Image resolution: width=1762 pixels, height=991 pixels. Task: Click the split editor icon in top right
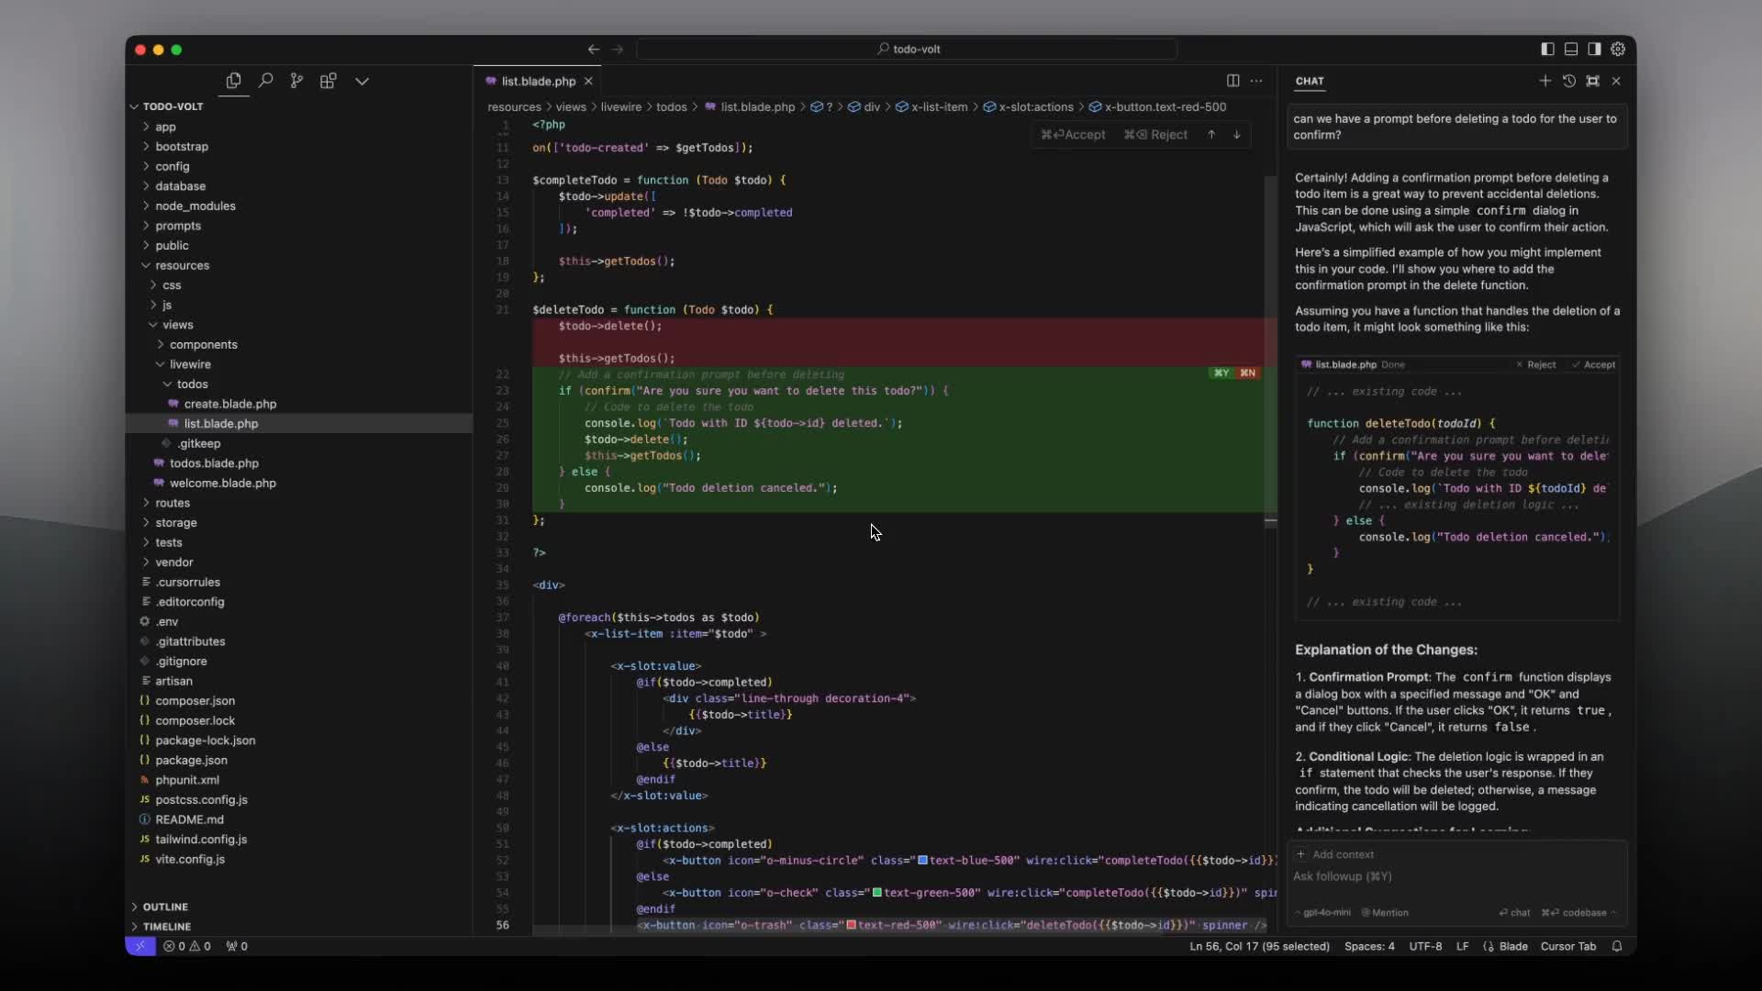click(x=1233, y=81)
